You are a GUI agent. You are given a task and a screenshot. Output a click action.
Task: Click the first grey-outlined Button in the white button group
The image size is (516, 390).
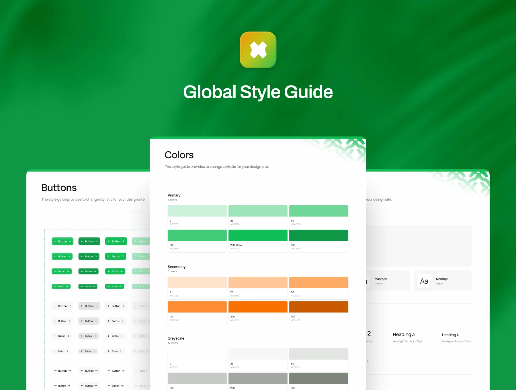coord(62,306)
